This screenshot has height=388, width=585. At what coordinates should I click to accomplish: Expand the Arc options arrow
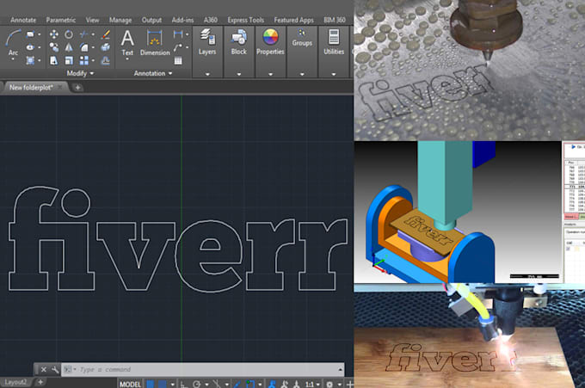click(13, 59)
